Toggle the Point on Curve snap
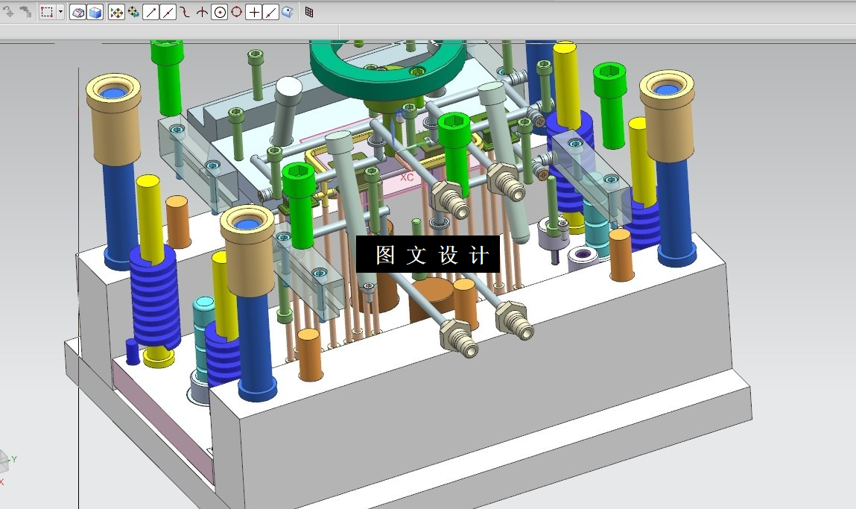This screenshot has height=509, width=856. [270, 12]
